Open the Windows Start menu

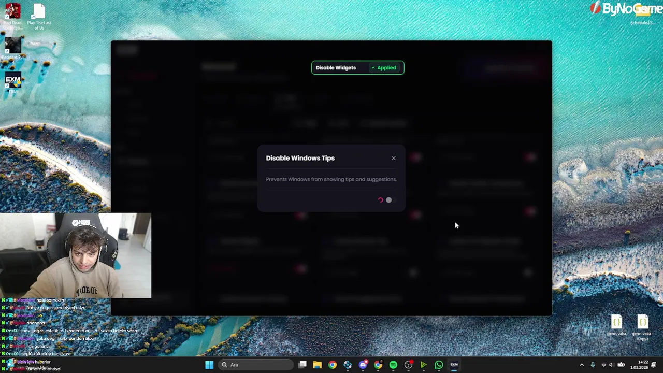click(209, 365)
